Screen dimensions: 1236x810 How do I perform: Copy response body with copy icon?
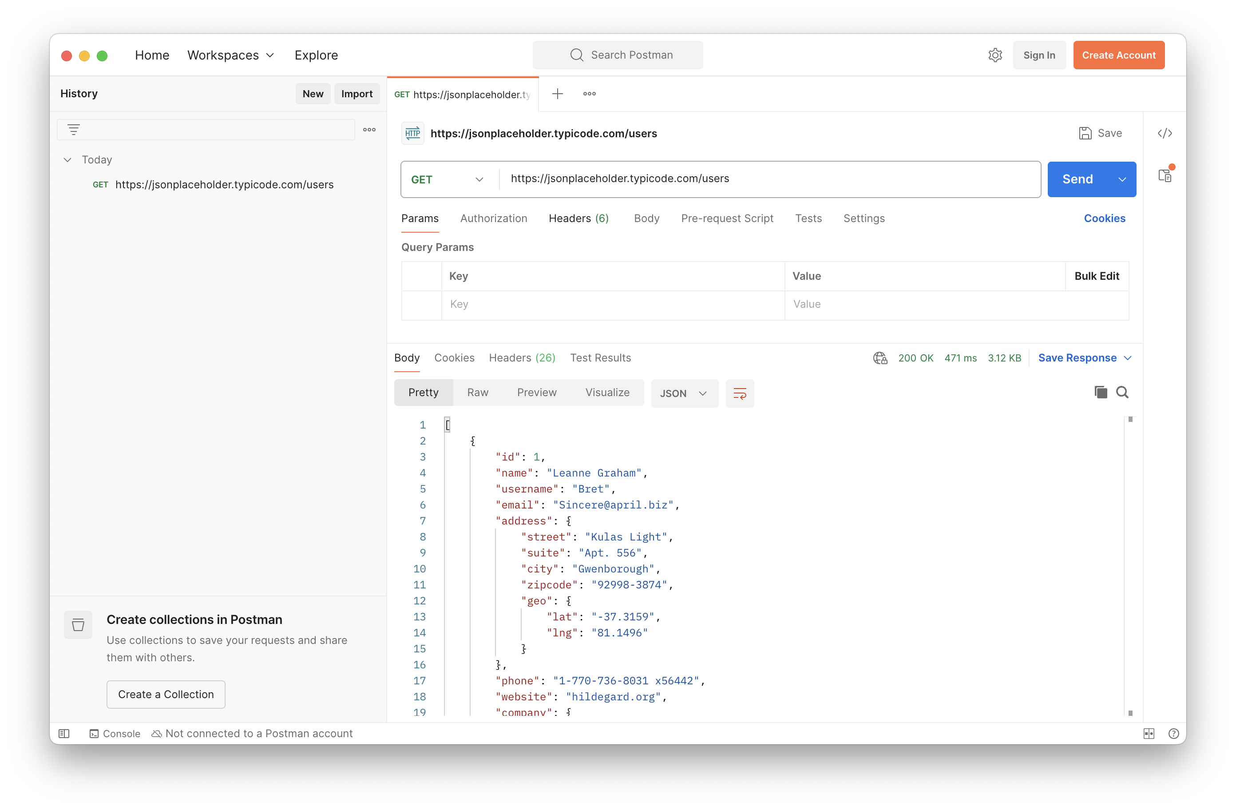(1100, 392)
